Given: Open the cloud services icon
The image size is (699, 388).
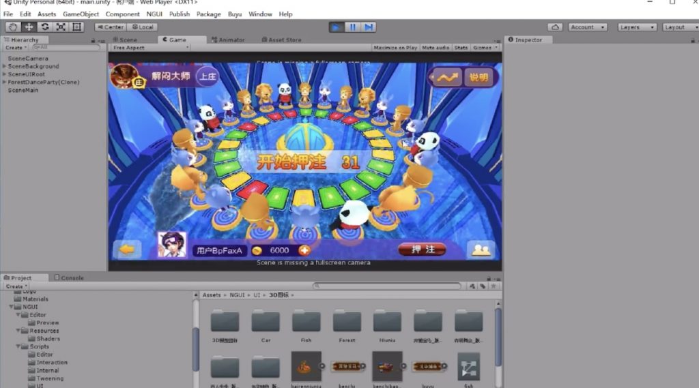Looking at the screenshot, I should [x=556, y=27].
